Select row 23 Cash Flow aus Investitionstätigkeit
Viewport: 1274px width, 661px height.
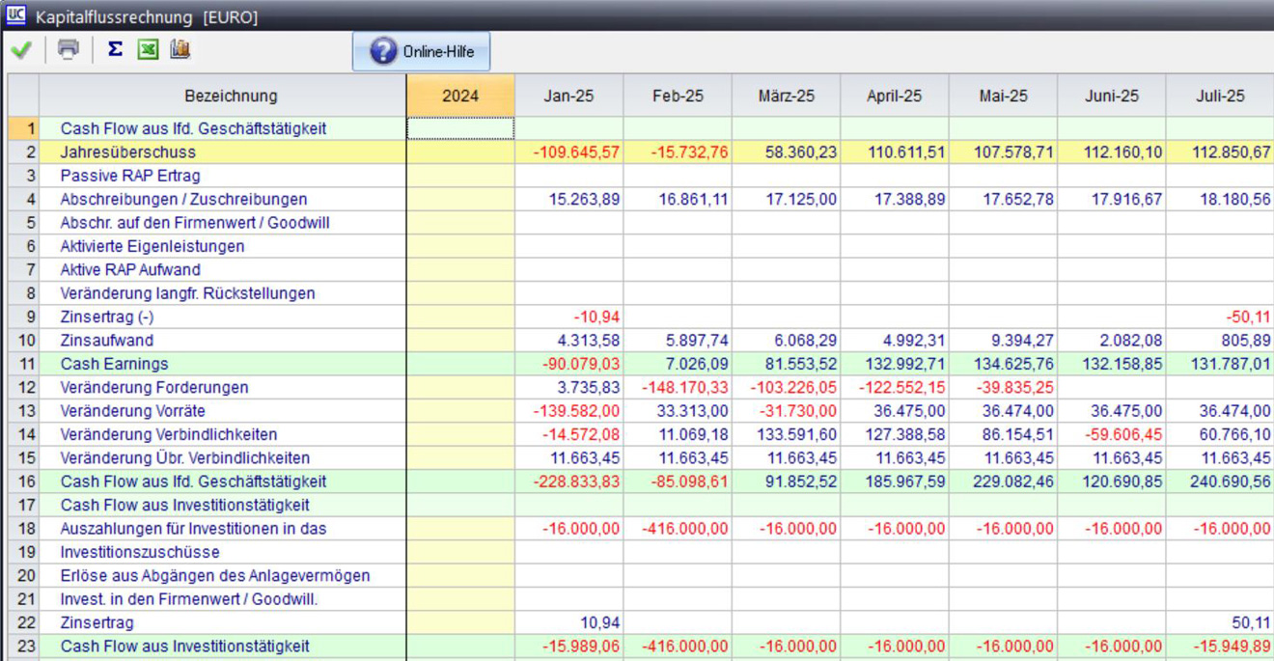184,647
